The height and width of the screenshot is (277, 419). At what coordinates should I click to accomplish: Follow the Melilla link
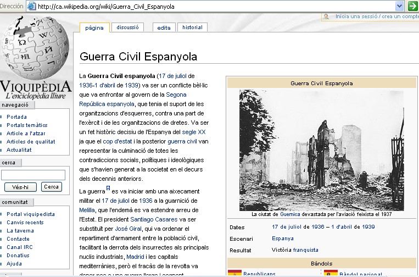(87, 210)
